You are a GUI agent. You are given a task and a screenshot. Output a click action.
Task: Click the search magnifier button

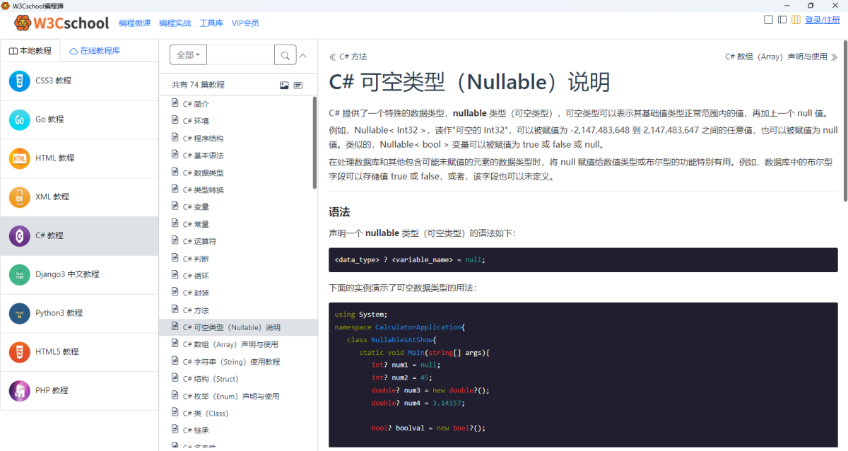(285, 55)
